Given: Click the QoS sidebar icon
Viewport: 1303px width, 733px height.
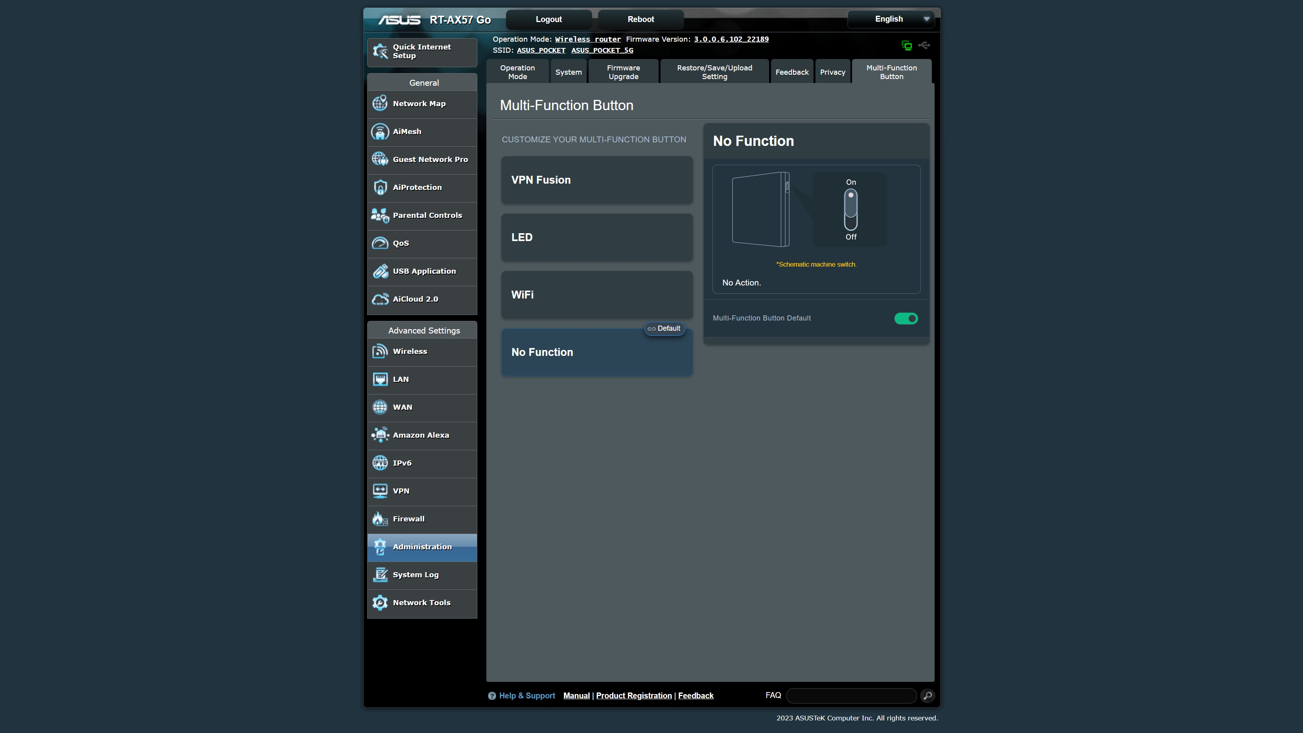Looking at the screenshot, I should click(379, 243).
